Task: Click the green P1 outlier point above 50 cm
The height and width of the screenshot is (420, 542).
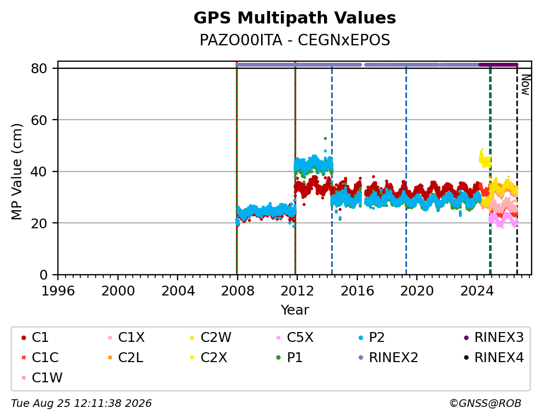Action: pyautogui.click(x=325, y=139)
